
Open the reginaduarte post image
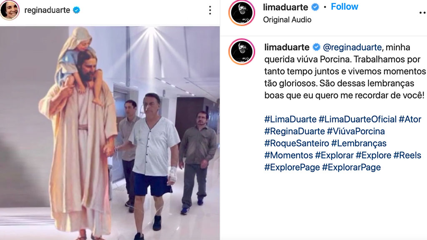pyautogui.click(x=110, y=133)
